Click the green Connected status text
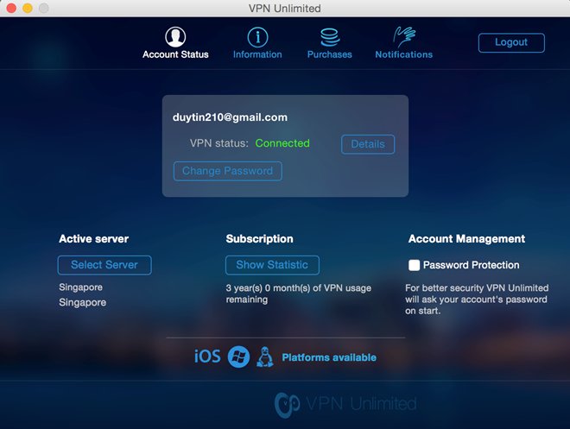 pyautogui.click(x=282, y=143)
